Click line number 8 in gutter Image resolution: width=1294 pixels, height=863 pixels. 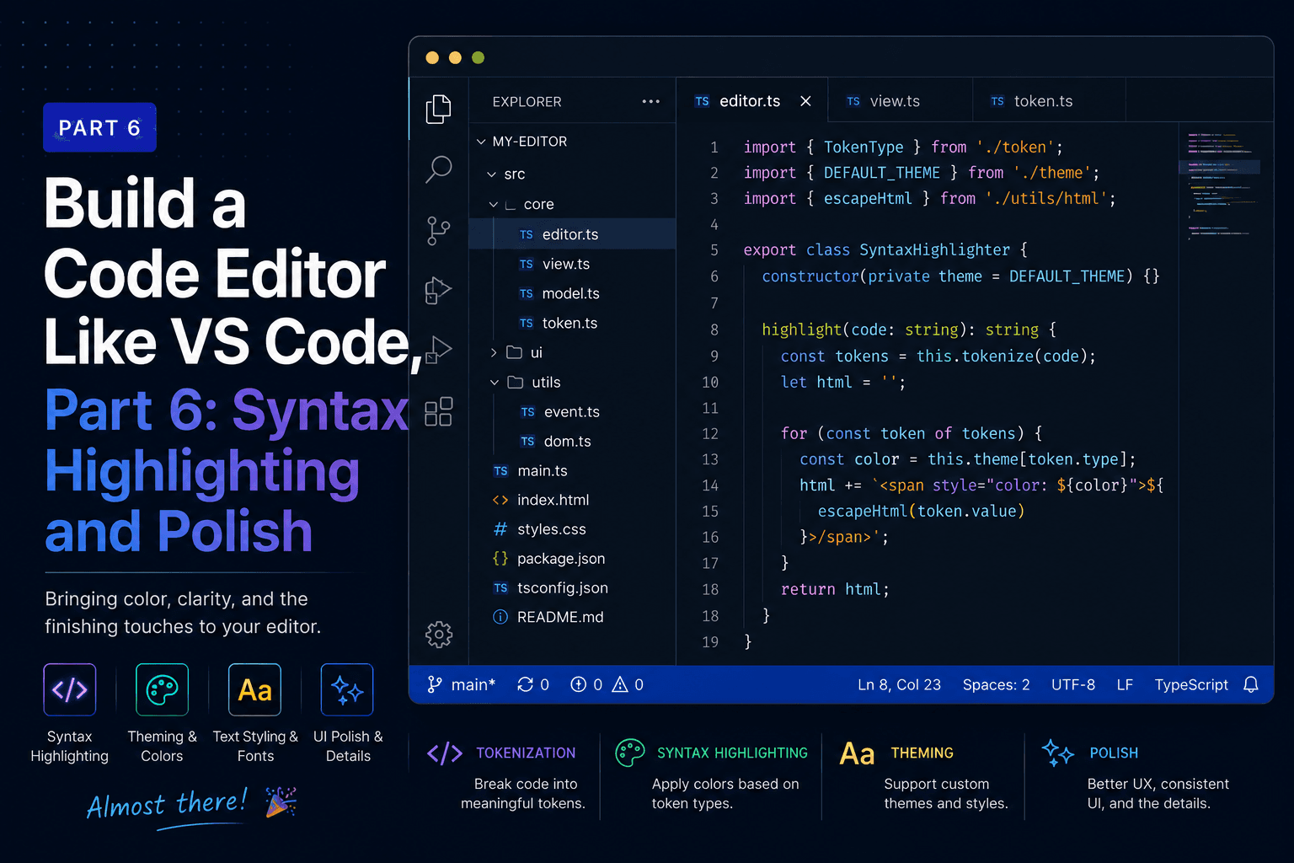tap(714, 330)
